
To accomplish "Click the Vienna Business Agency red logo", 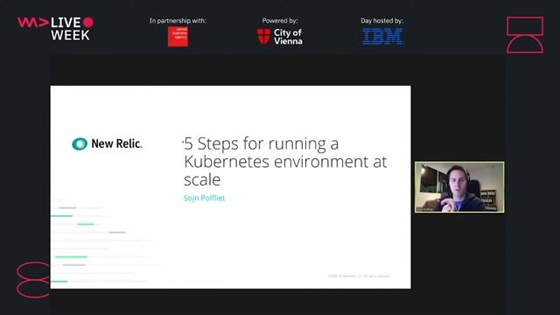I will tap(178, 37).
